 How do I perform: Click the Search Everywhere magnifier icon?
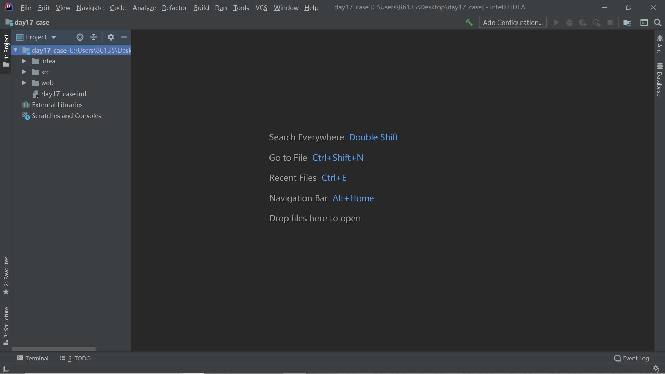coord(657,23)
